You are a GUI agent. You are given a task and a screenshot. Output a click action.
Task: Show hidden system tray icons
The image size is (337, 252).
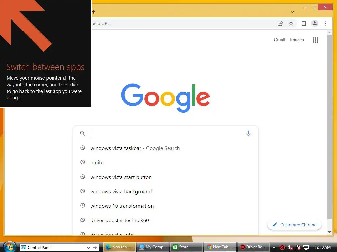pyautogui.click(x=274, y=247)
